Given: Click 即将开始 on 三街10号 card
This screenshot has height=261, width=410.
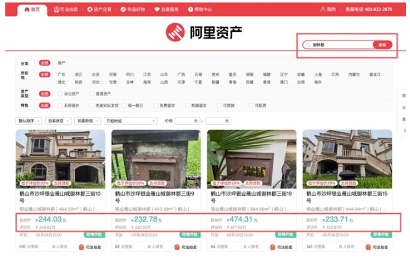Looking at the screenshot, I should click(94, 235).
